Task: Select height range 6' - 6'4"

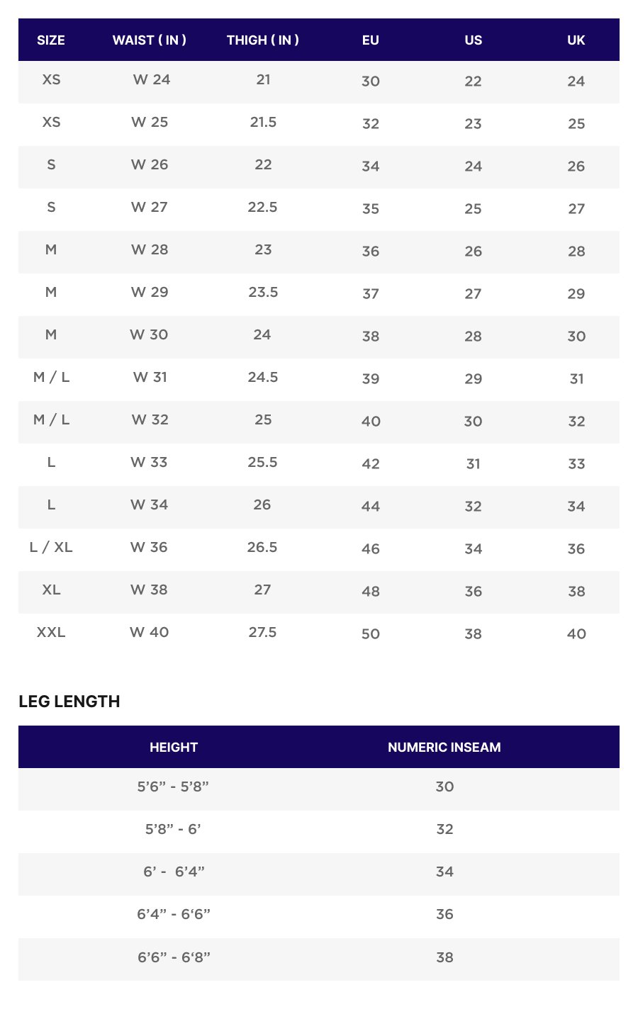Action: [174, 872]
